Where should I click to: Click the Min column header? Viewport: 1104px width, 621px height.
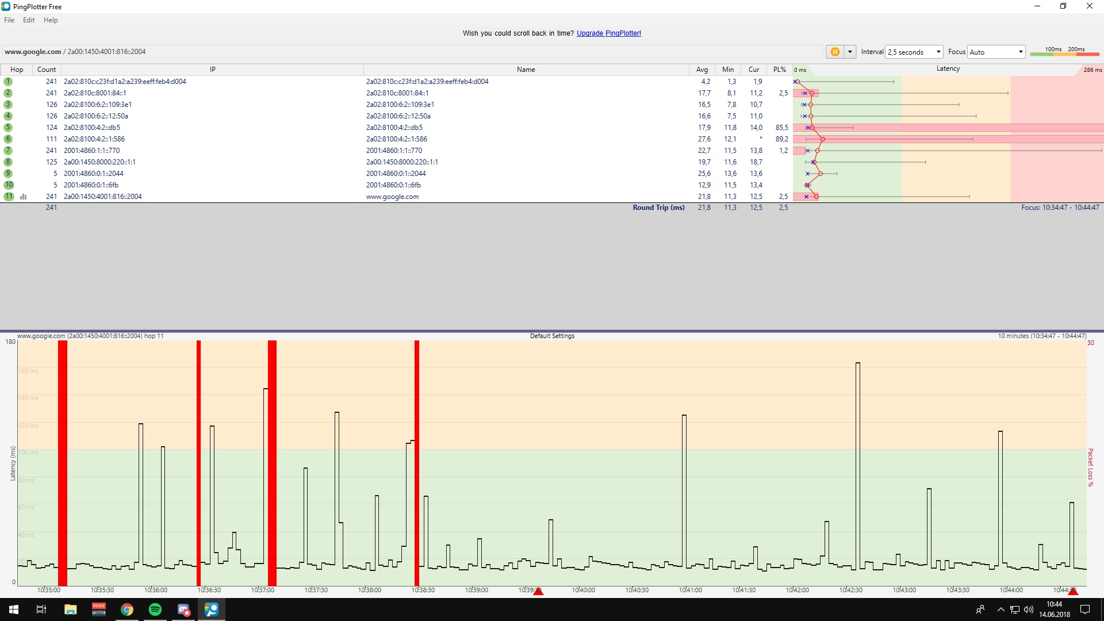pos(728,70)
